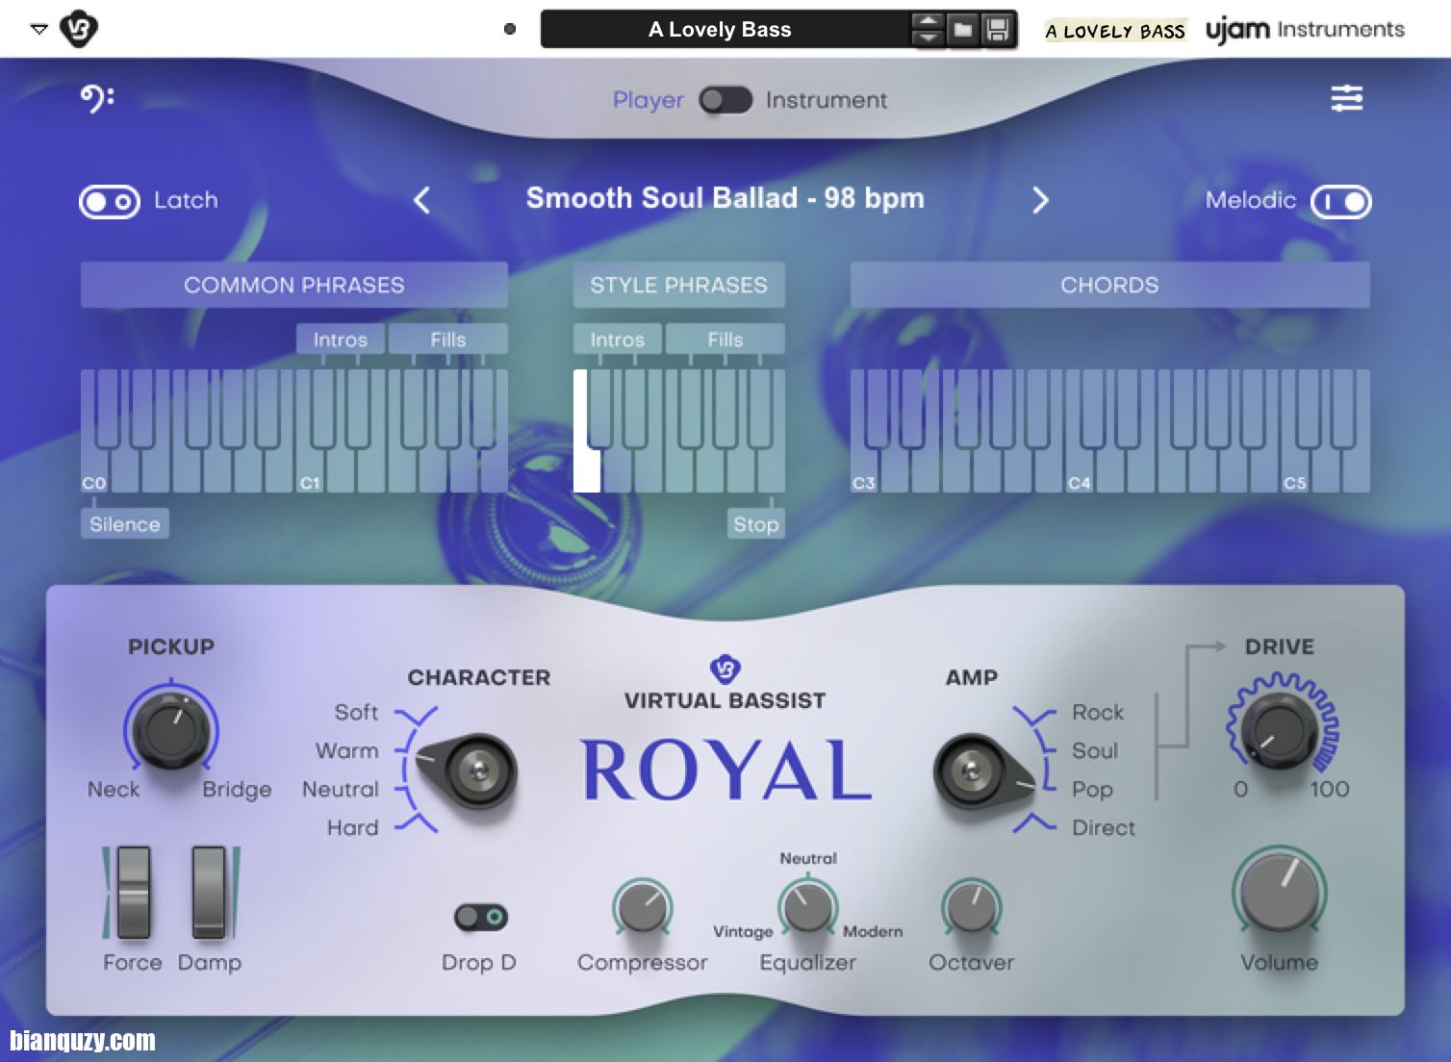This screenshot has width=1451, height=1062.
Task: Click the ROYAL product logo
Action: (x=726, y=770)
